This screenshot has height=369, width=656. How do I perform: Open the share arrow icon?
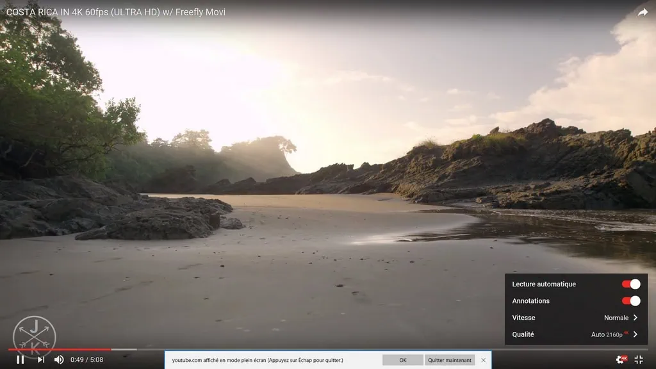coord(643,12)
